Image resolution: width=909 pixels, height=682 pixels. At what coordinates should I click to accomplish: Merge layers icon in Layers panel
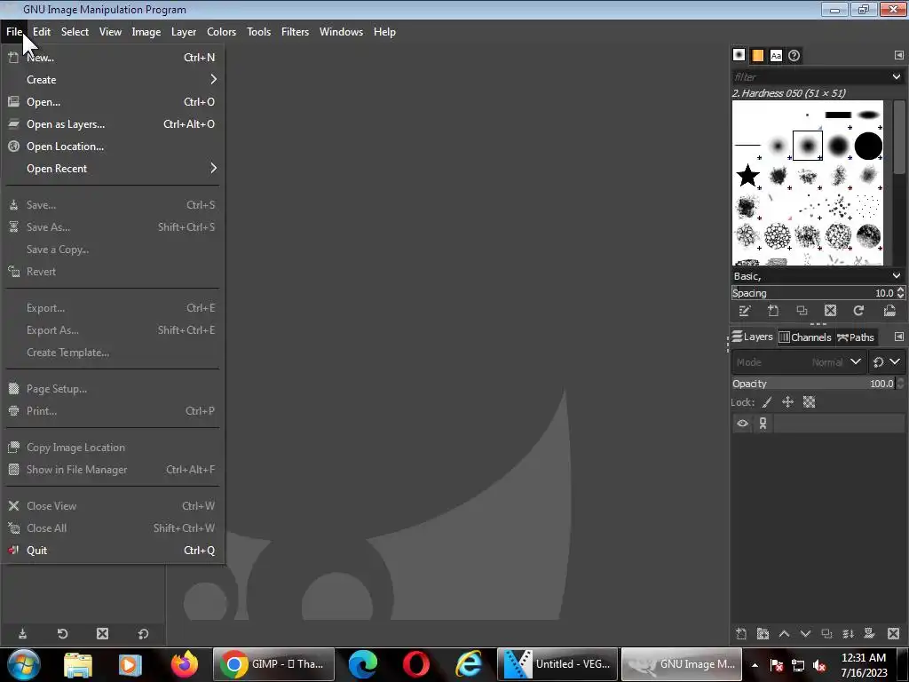[x=848, y=634]
